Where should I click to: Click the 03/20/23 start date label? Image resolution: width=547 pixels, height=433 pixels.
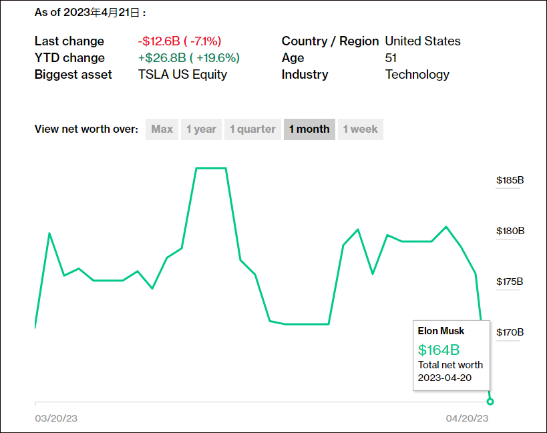pyautogui.click(x=56, y=418)
